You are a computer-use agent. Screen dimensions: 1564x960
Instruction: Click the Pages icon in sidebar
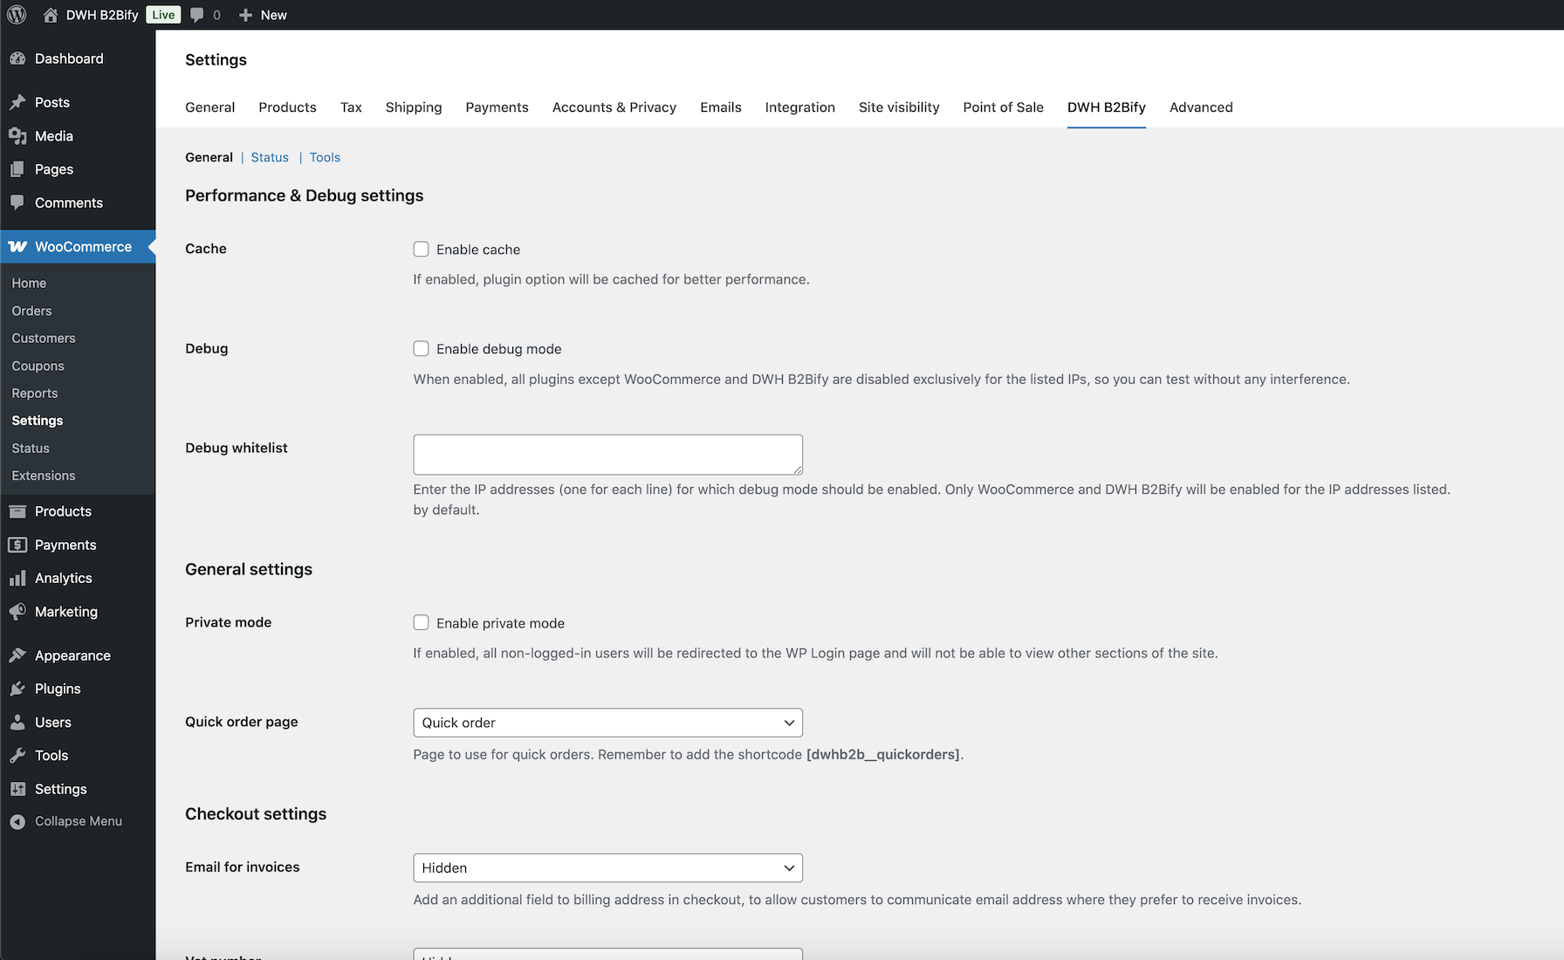(x=17, y=169)
